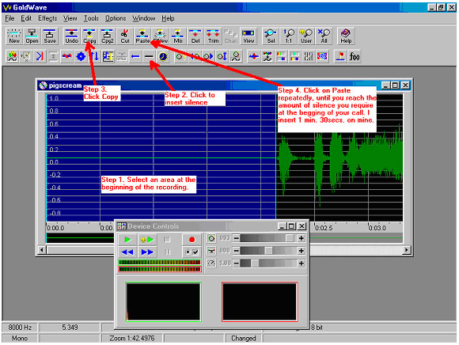Image resolution: width=459 pixels, height=345 pixels.
Task: Click the Sel zoom magnifier icon
Action: [271, 36]
